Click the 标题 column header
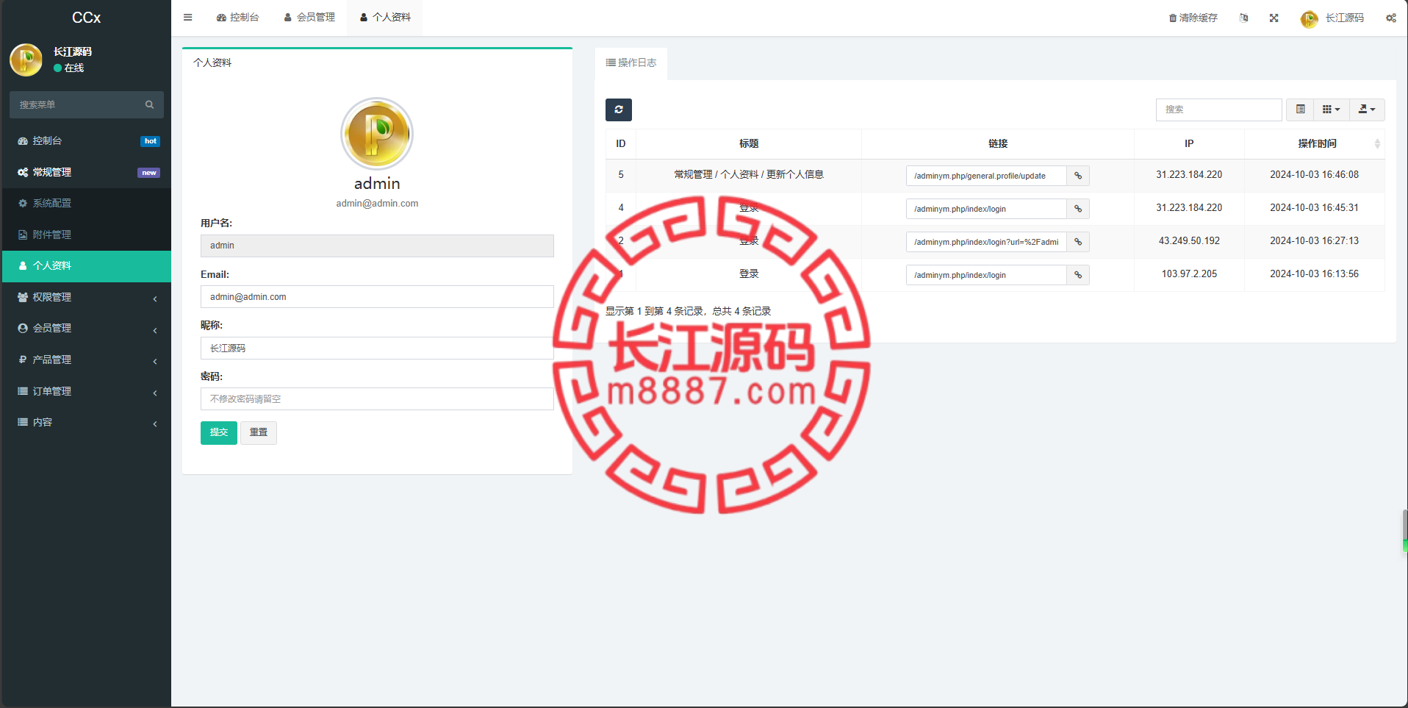The width and height of the screenshot is (1408, 708). (x=749, y=143)
